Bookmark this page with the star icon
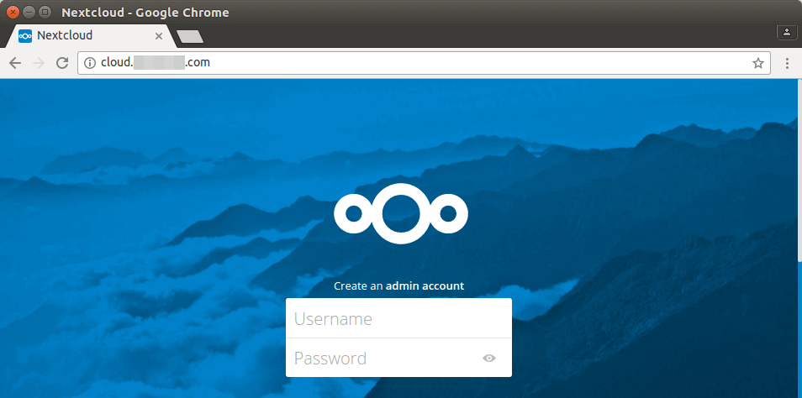Image resolution: width=802 pixels, height=398 pixels. (x=758, y=63)
